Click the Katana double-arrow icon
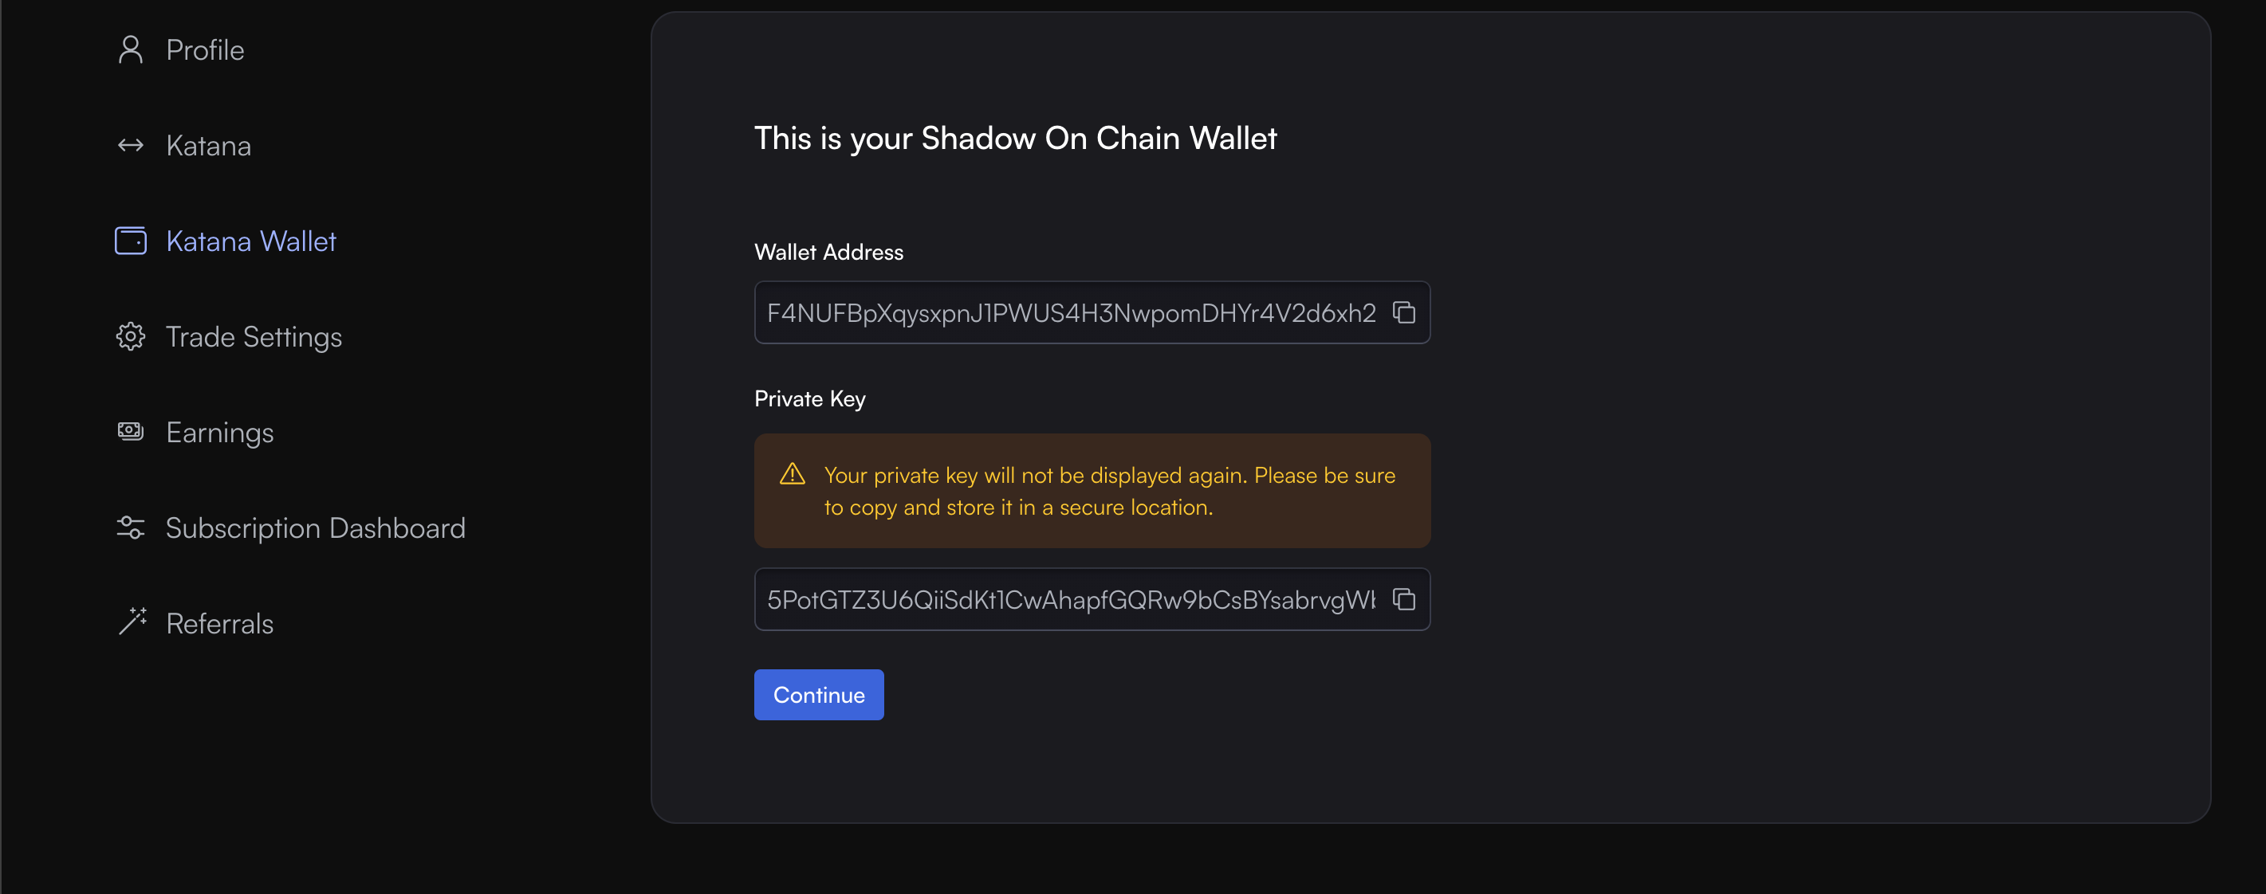The height and width of the screenshot is (894, 2266). (130, 146)
